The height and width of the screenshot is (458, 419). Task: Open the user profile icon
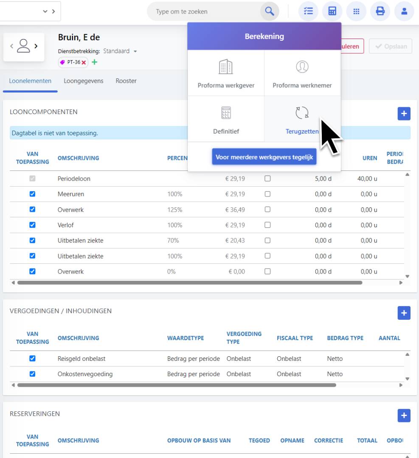pyautogui.click(x=405, y=11)
